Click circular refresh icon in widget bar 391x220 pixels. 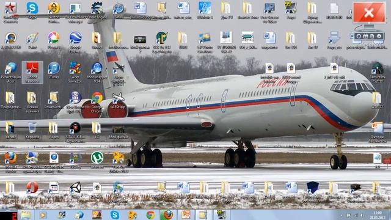point(359,36)
